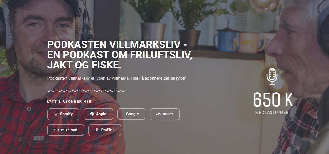
Task: Click the 'LYTT & ABONNER HER:' label
Action: (70, 102)
